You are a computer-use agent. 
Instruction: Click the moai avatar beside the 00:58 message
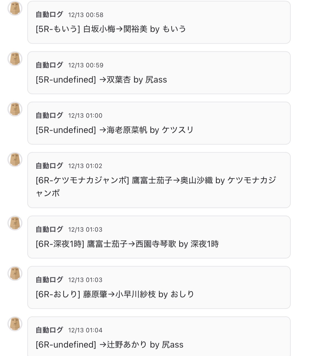(15, 8)
